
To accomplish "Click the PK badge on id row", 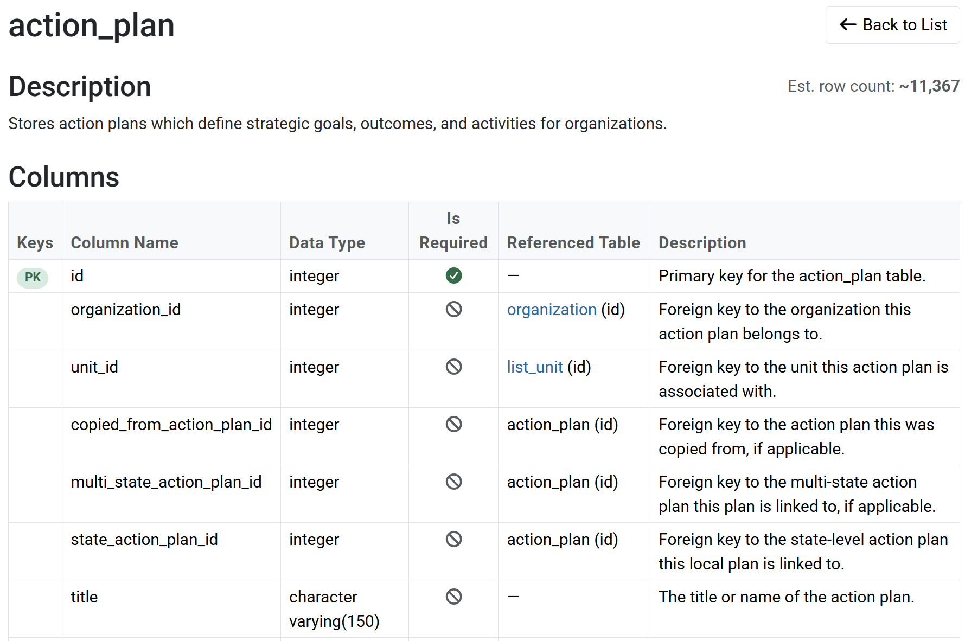I will tap(33, 277).
